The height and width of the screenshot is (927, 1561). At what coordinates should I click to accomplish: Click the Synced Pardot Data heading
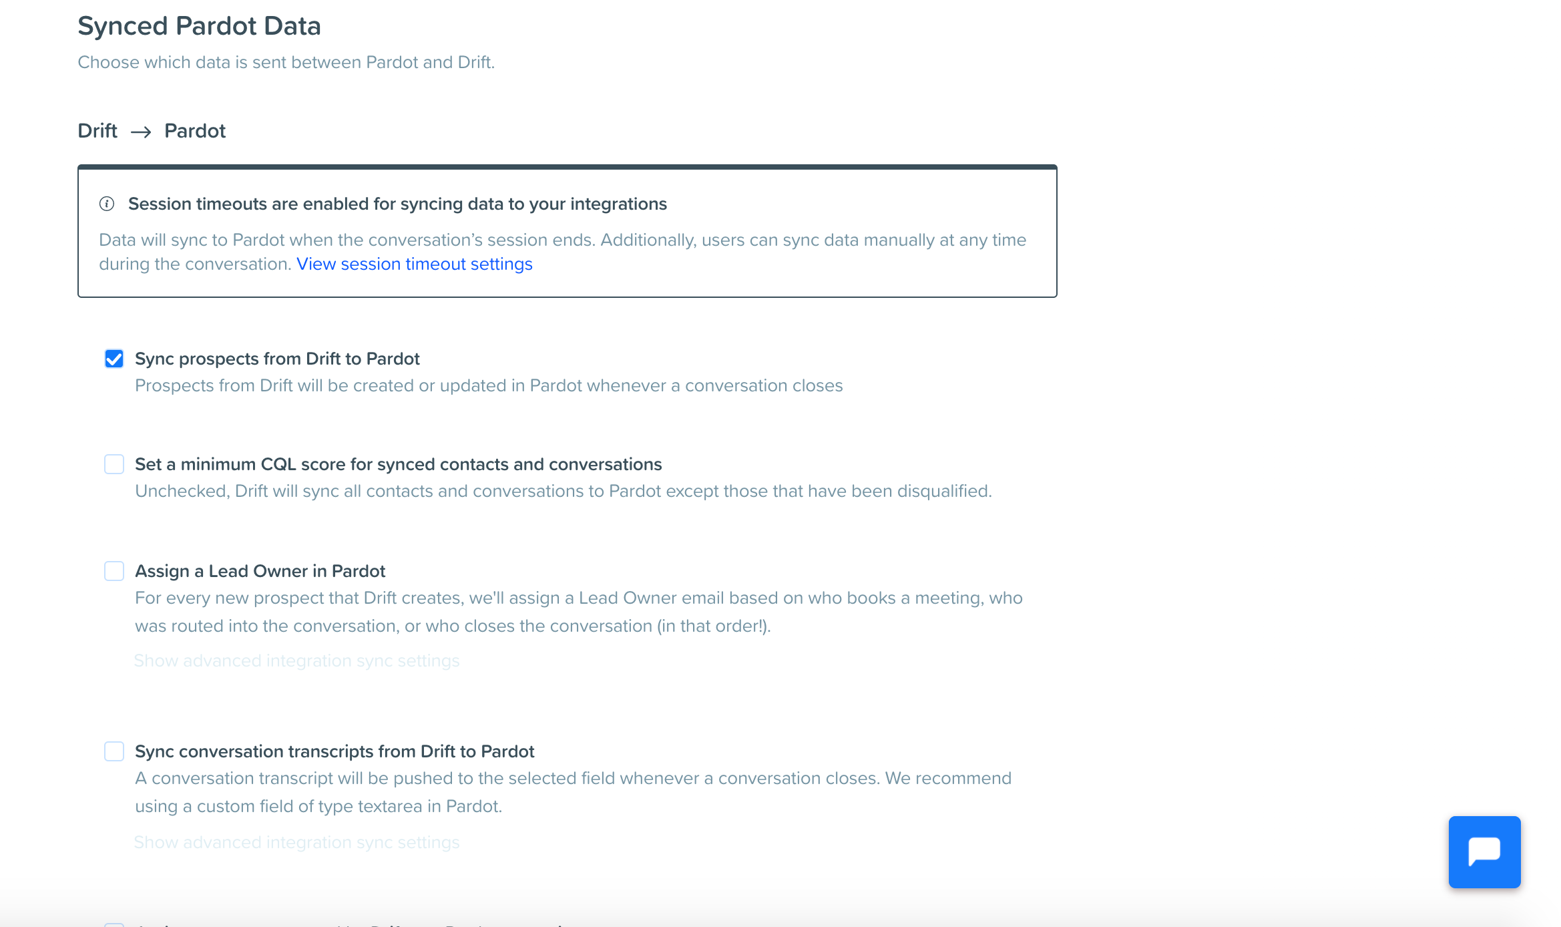coord(199,26)
